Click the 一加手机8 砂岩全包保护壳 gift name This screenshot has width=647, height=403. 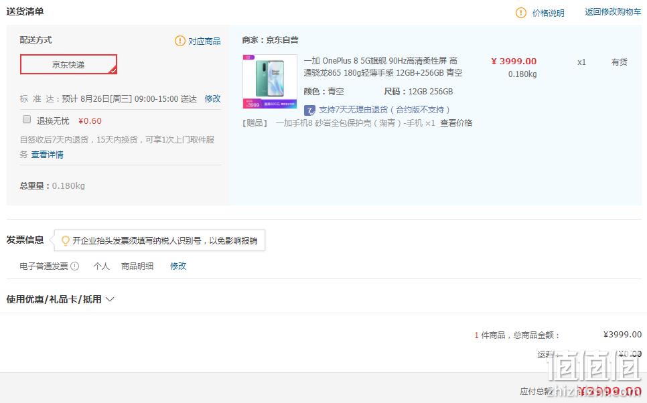[355, 123]
